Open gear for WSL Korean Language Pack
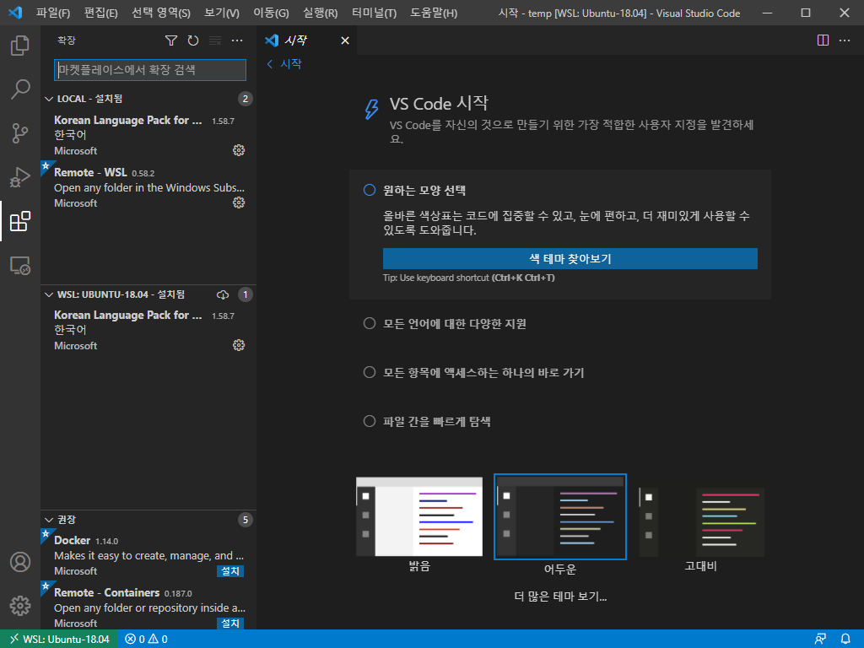864x648 pixels. pyautogui.click(x=239, y=345)
